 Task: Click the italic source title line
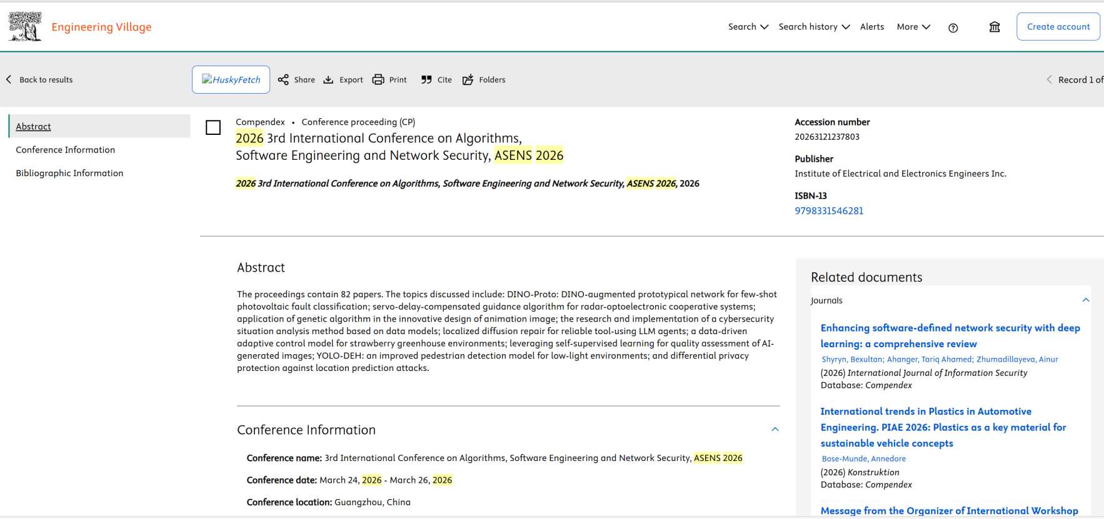[x=468, y=184]
